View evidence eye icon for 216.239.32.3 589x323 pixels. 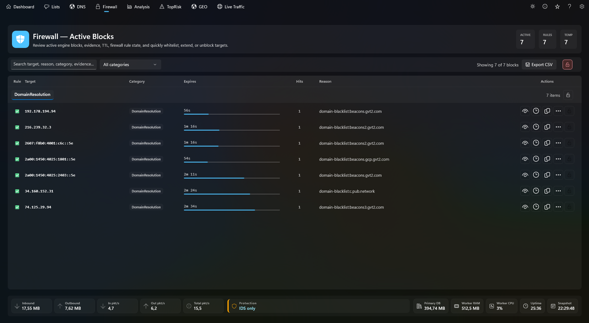point(525,127)
